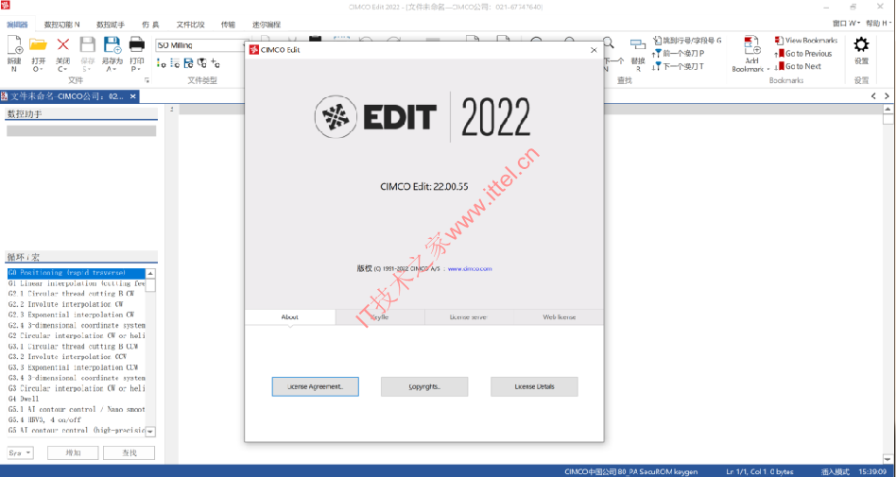896x477 pixels.
Task: Expand the 打开 O dropdown arrow
Action: 42,69
